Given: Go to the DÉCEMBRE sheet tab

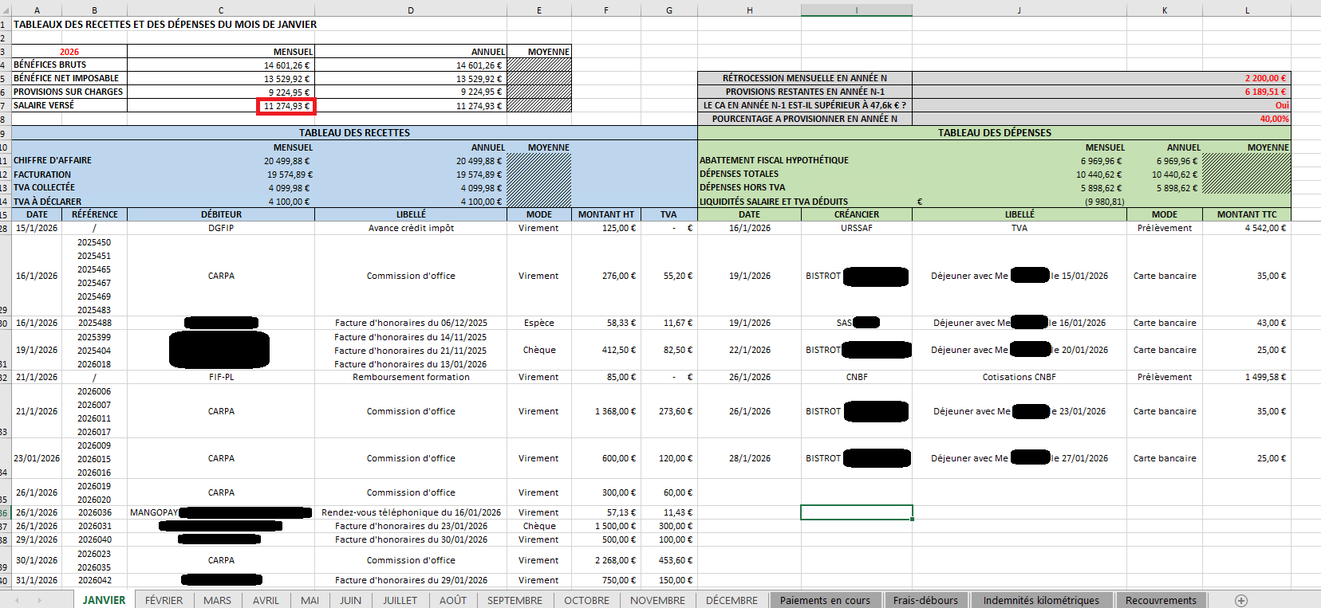Looking at the screenshot, I should coord(731,601).
